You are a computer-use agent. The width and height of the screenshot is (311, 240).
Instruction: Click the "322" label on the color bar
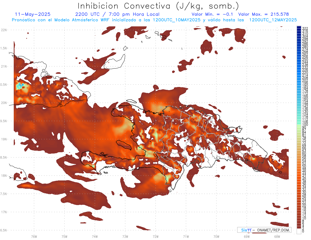tap(305, 28)
